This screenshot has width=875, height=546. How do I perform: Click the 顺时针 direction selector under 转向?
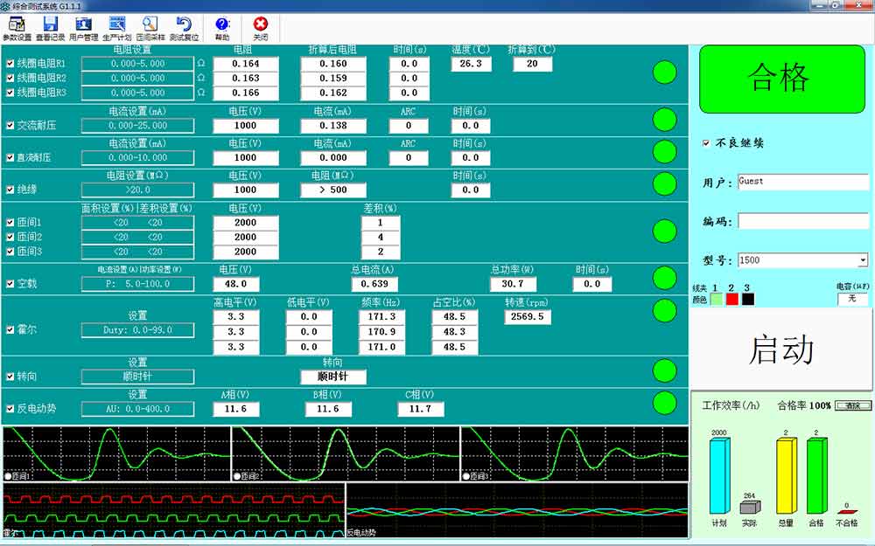332,377
